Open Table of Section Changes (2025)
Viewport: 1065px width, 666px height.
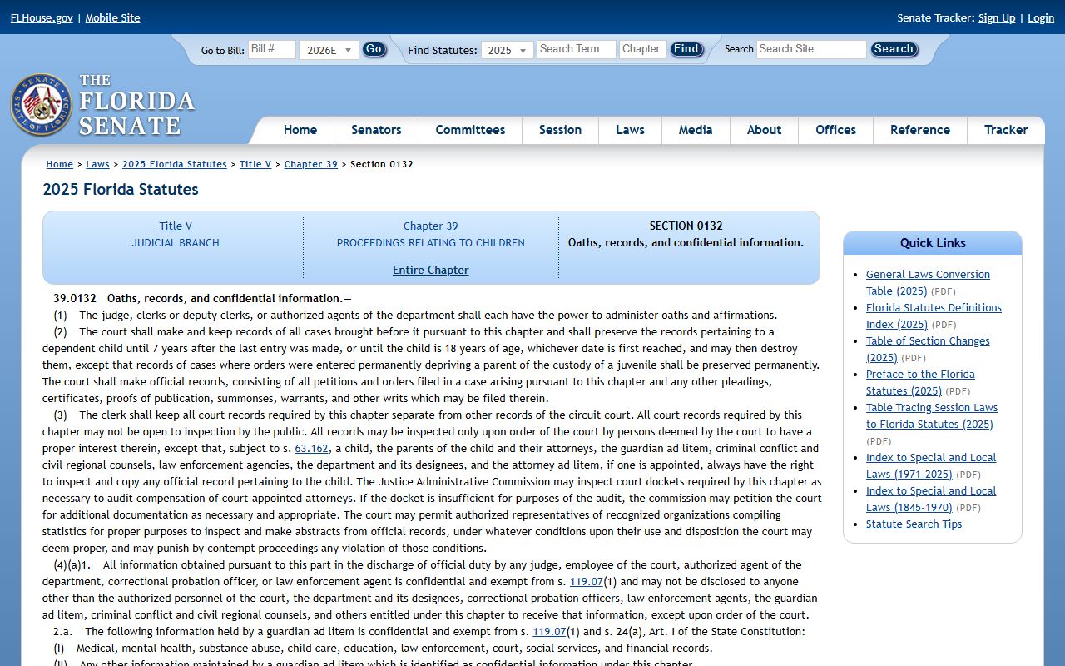[928, 349]
